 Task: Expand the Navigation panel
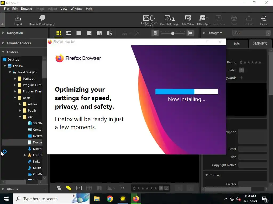tap(3, 33)
